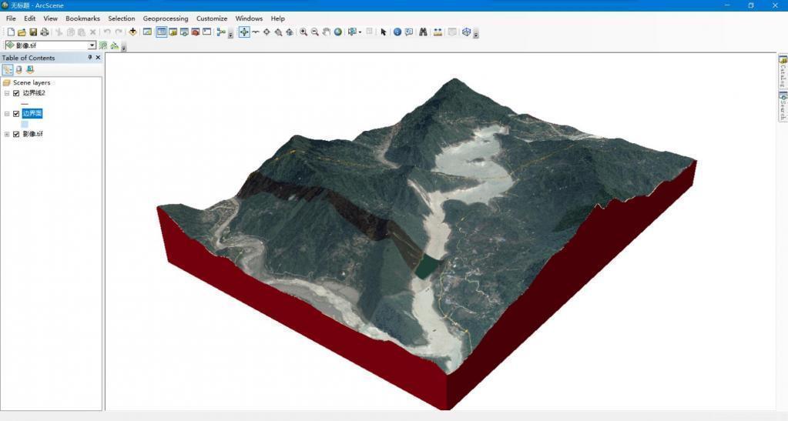Open the Find binoculars tool
788x421 pixels.
coord(423,32)
